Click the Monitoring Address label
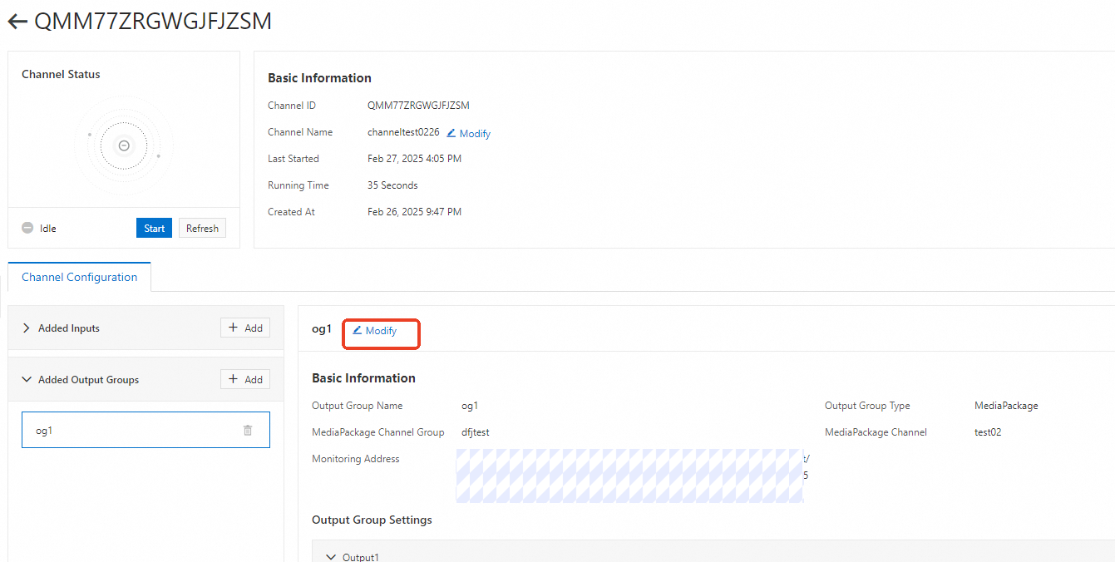 [x=355, y=459]
